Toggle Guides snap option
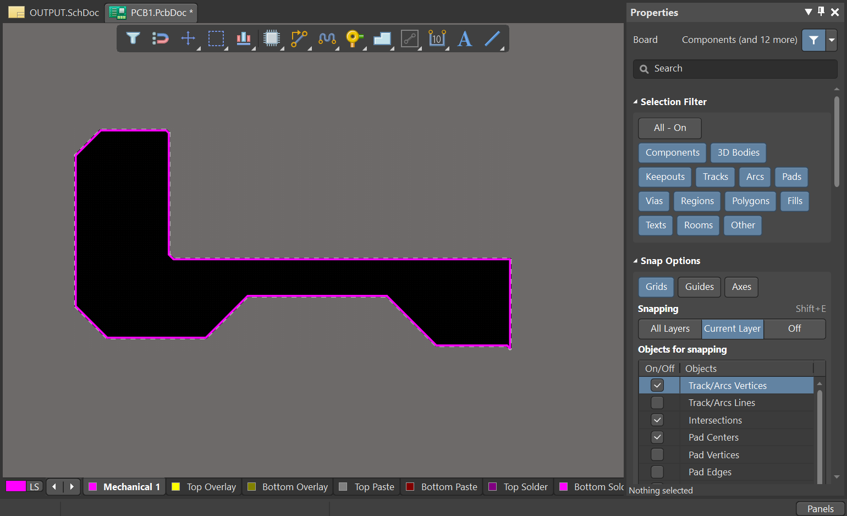The height and width of the screenshot is (516, 847). [700, 287]
